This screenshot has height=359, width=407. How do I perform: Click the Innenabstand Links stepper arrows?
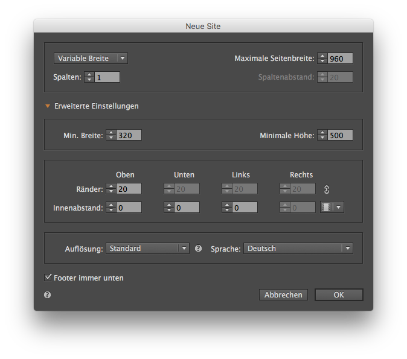point(226,207)
